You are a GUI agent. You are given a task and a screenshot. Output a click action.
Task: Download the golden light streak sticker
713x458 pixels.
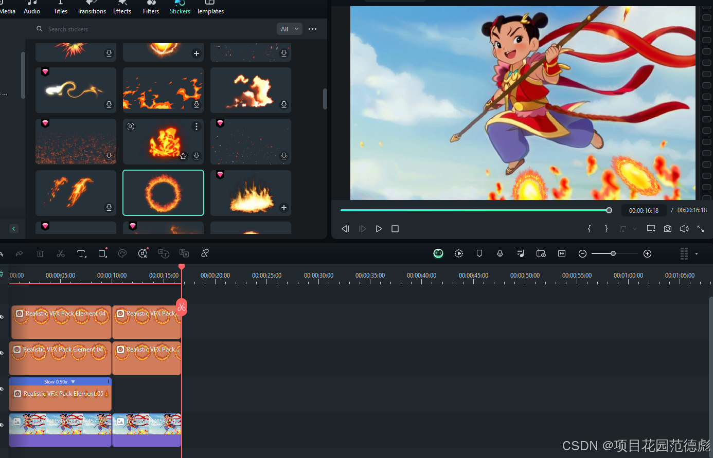point(109,104)
